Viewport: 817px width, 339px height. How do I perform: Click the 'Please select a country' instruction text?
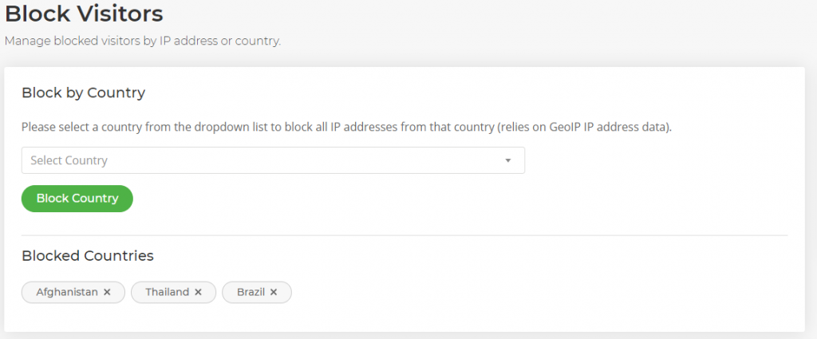pos(346,128)
